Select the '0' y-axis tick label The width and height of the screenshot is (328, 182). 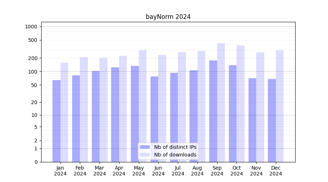pyautogui.click(x=36, y=162)
